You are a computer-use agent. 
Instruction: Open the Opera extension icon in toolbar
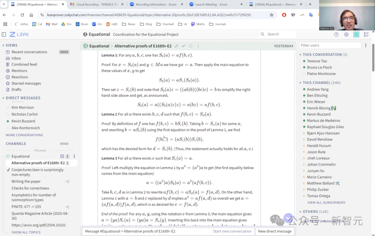point(284,15)
